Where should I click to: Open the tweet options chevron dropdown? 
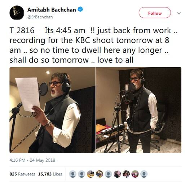179,13
